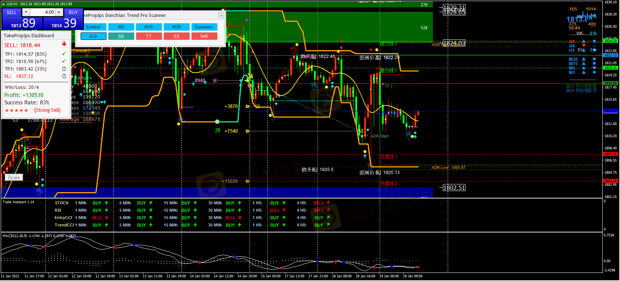Click the orange H4 down triangle indicator
This screenshot has height=281, width=620.
[584, 46]
